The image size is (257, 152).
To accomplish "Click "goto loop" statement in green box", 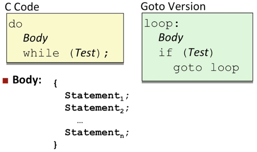I will (206, 68).
